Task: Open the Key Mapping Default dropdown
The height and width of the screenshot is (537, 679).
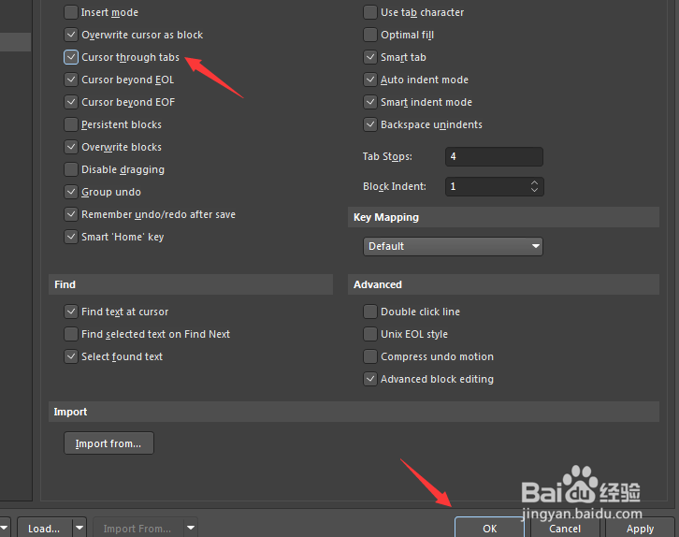Action: click(x=453, y=246)
